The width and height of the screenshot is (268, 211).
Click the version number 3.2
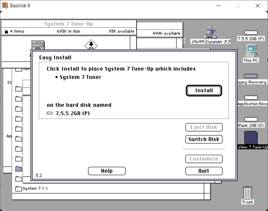[x=39, y=175]
